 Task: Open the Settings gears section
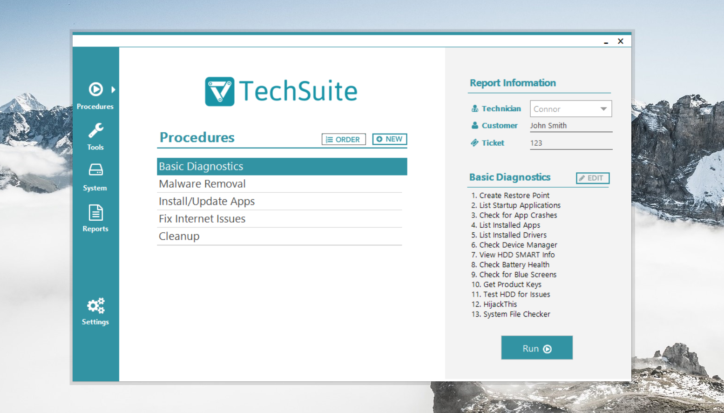95,311
